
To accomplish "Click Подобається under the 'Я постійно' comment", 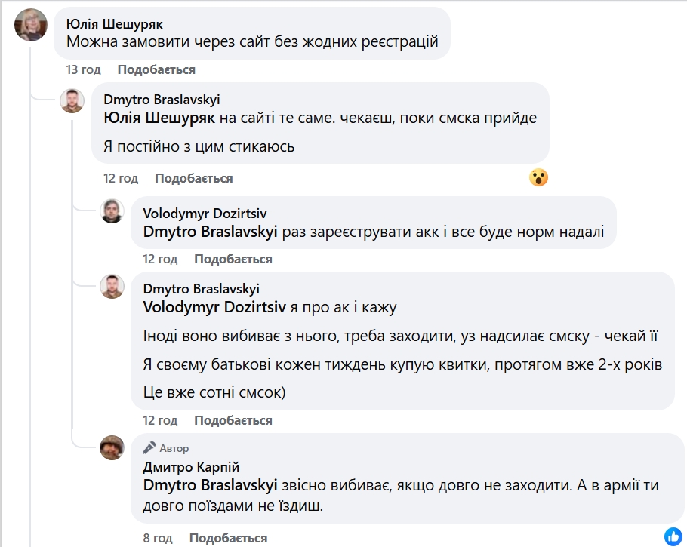I will click(x=193, y=178).
